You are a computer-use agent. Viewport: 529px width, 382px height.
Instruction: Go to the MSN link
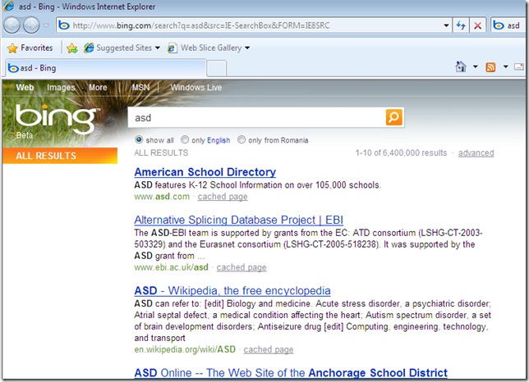(x=140, y=88)
